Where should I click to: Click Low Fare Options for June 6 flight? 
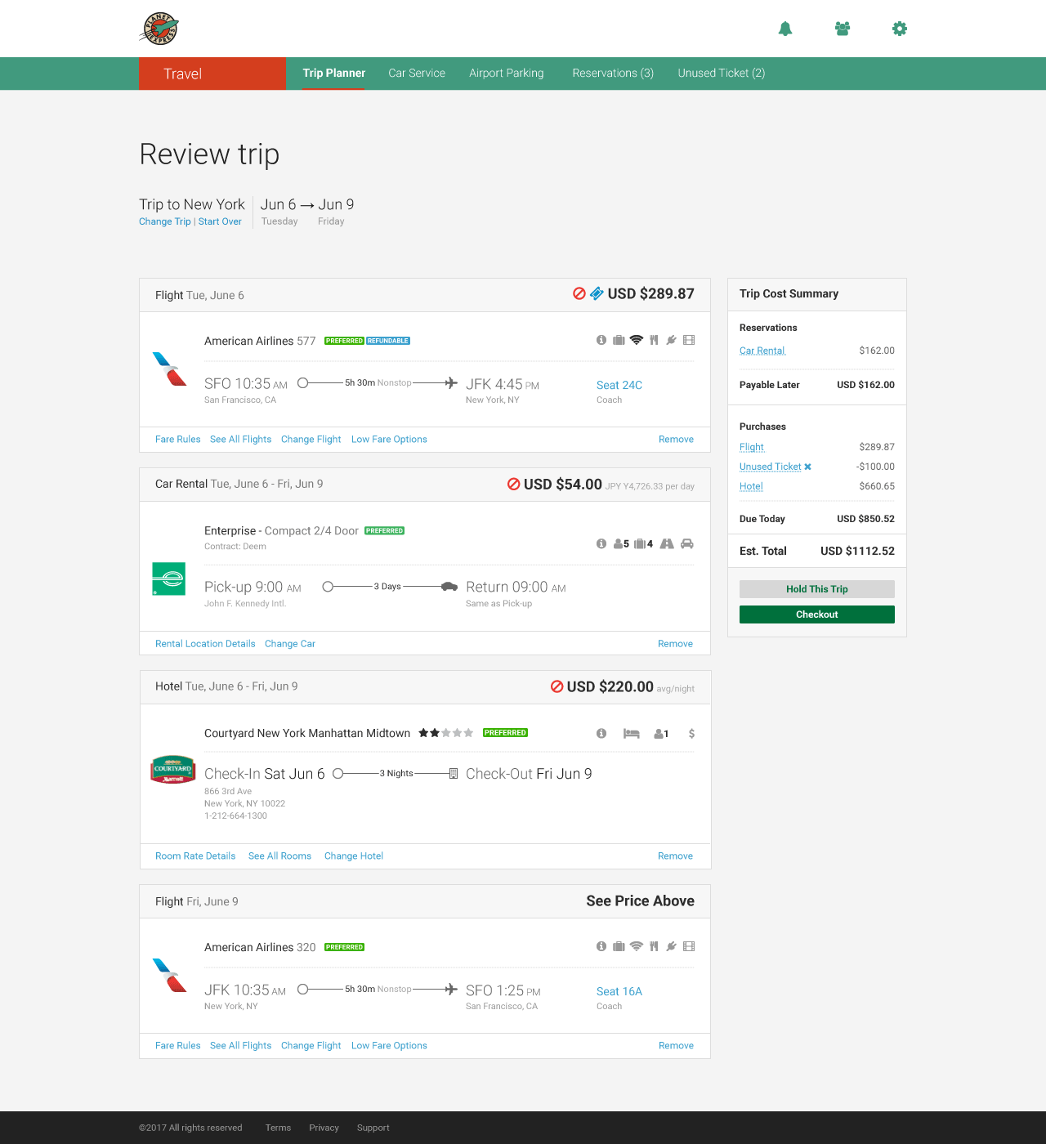389,439
